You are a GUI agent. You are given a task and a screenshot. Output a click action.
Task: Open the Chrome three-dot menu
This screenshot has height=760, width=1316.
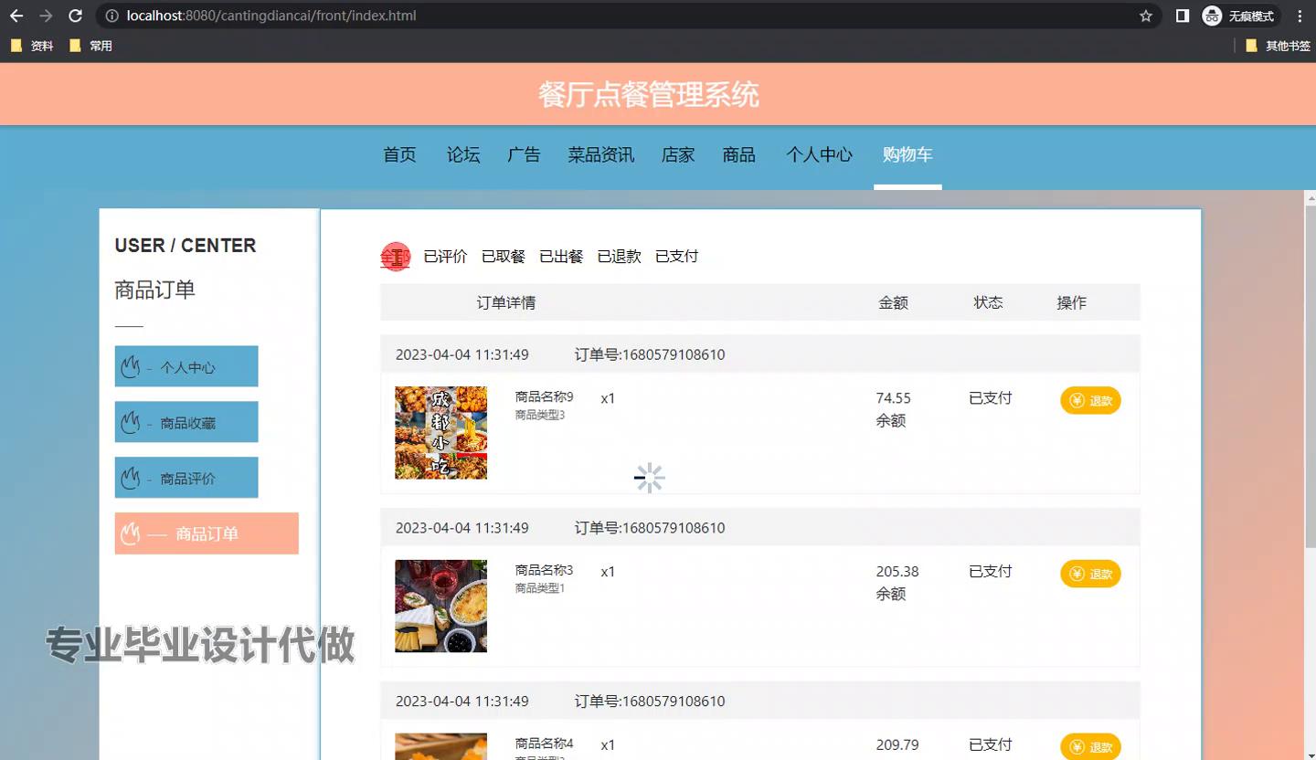tap(1300, 16)
